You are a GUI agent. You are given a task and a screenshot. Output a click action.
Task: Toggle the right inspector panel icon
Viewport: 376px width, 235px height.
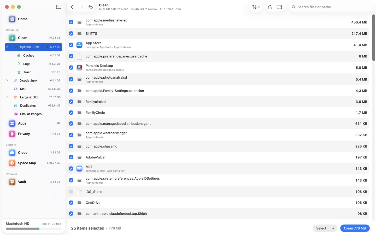[279, 7]
